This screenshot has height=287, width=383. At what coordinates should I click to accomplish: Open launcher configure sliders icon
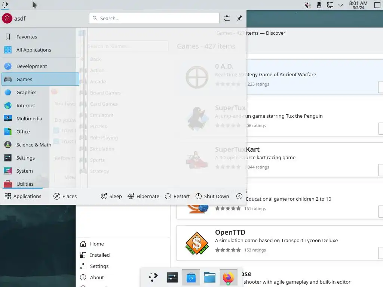[226, 18]
